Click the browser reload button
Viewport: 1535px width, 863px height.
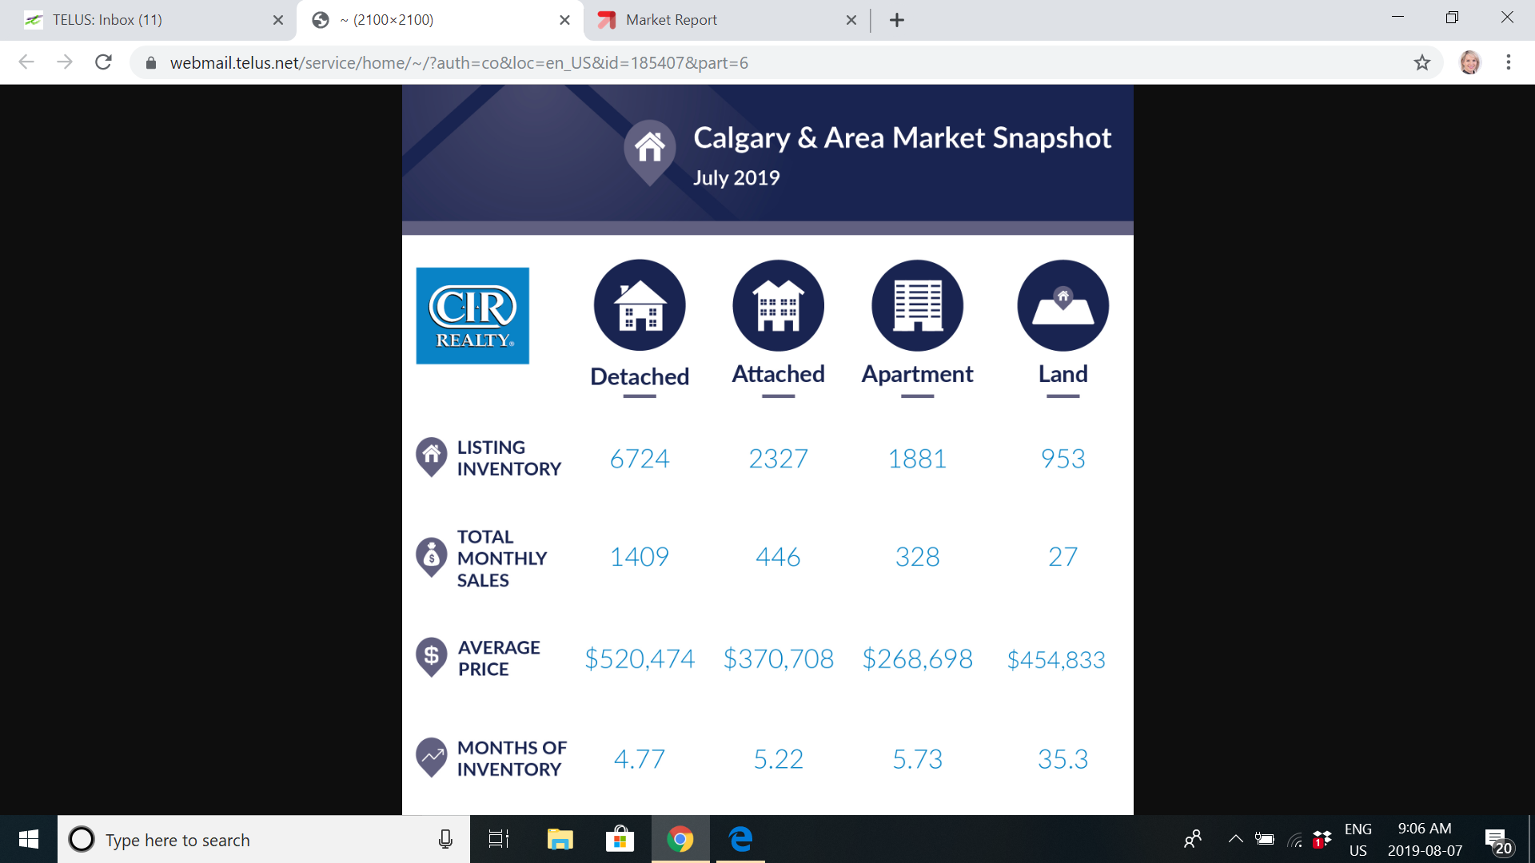(103, 62)
